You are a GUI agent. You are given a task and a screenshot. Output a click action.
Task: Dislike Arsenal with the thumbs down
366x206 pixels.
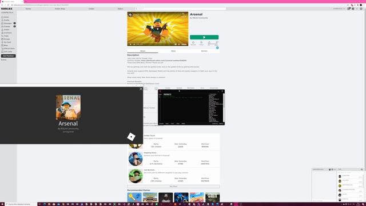[x=217, y=43]
